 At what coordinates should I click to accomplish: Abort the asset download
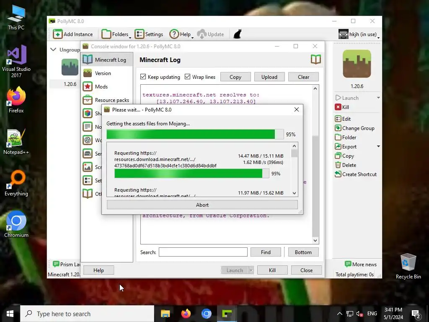(x=202, y=205)
